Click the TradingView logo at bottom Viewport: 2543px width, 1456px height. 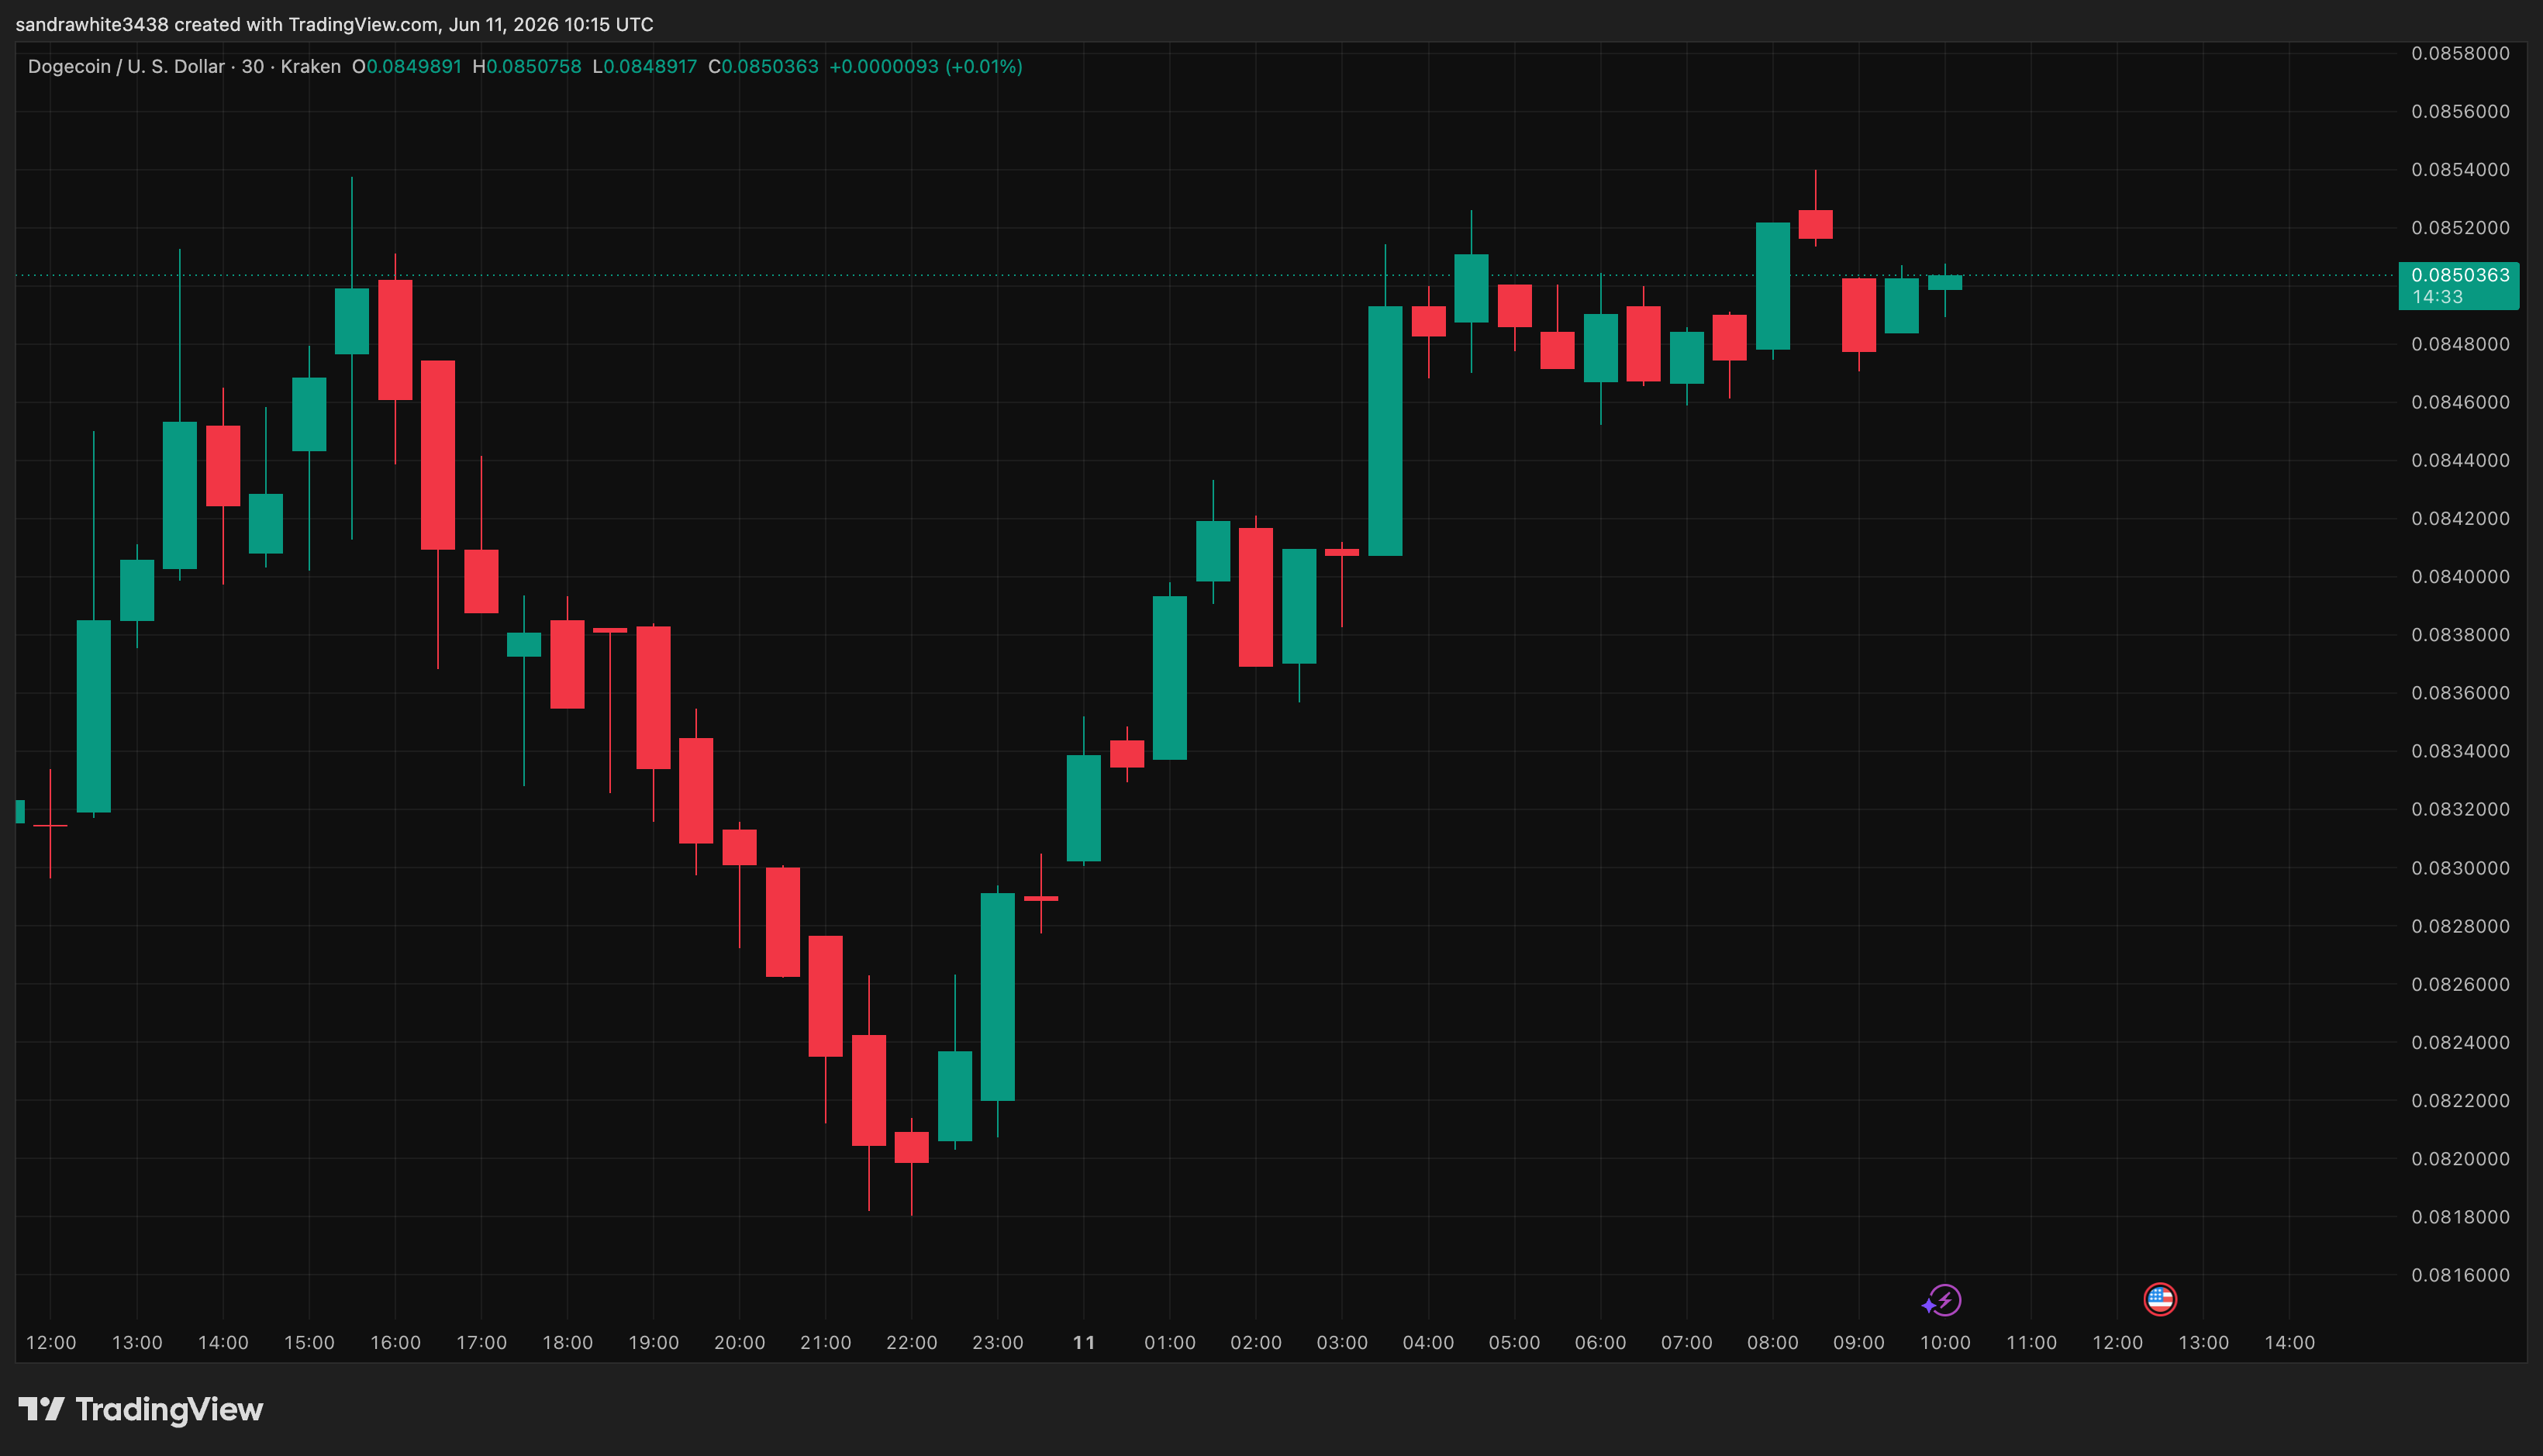(x=141, y=1409)
